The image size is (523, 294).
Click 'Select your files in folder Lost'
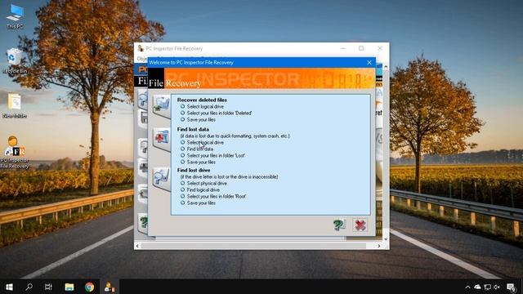click(216, 156)
